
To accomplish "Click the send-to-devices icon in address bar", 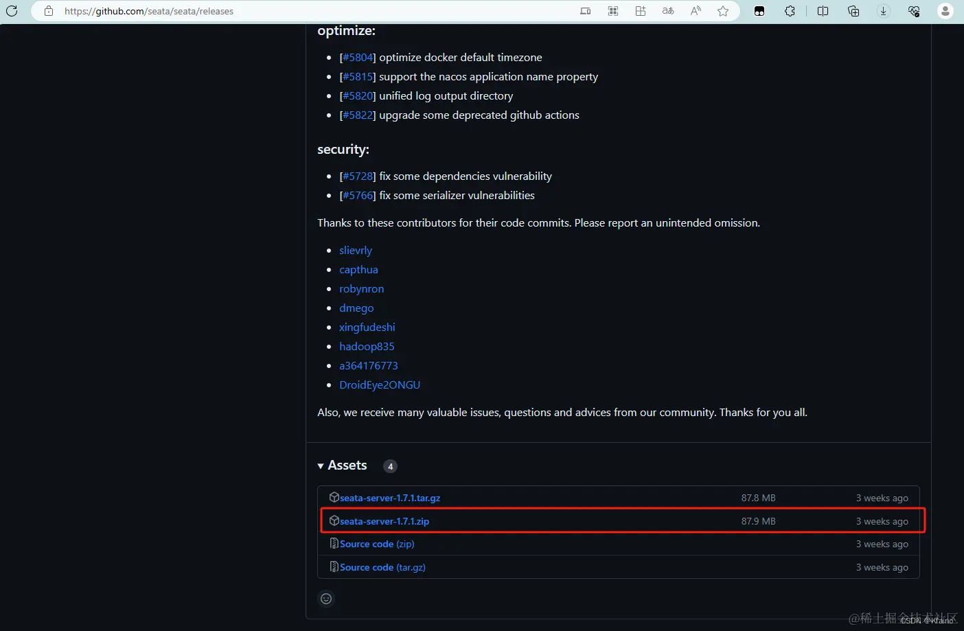I will click(x=586, y=11).
